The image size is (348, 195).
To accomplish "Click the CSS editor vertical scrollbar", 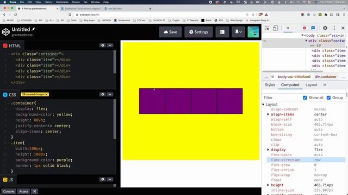I will click(115, 119).
